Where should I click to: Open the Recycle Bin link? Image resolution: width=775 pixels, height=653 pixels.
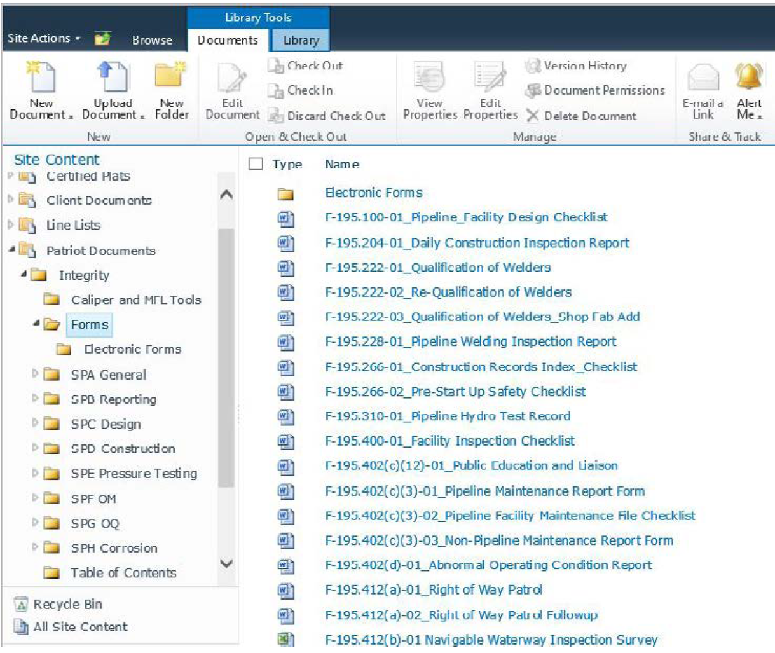click(x=67, y=604)
